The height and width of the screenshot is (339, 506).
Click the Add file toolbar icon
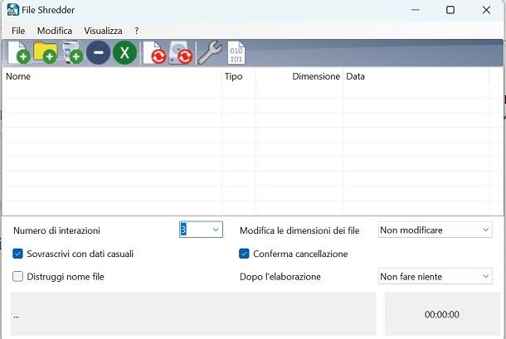[x=19, y=52]
